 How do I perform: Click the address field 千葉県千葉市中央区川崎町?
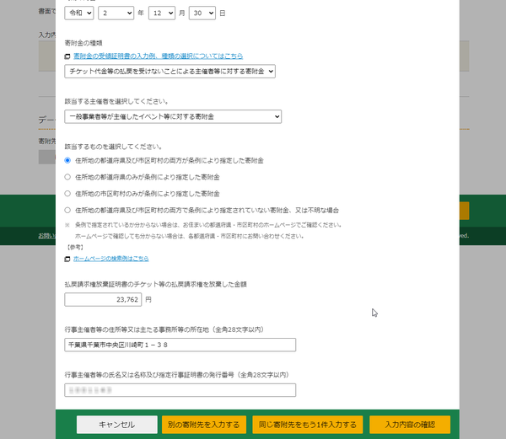click(x=180, y=345)
